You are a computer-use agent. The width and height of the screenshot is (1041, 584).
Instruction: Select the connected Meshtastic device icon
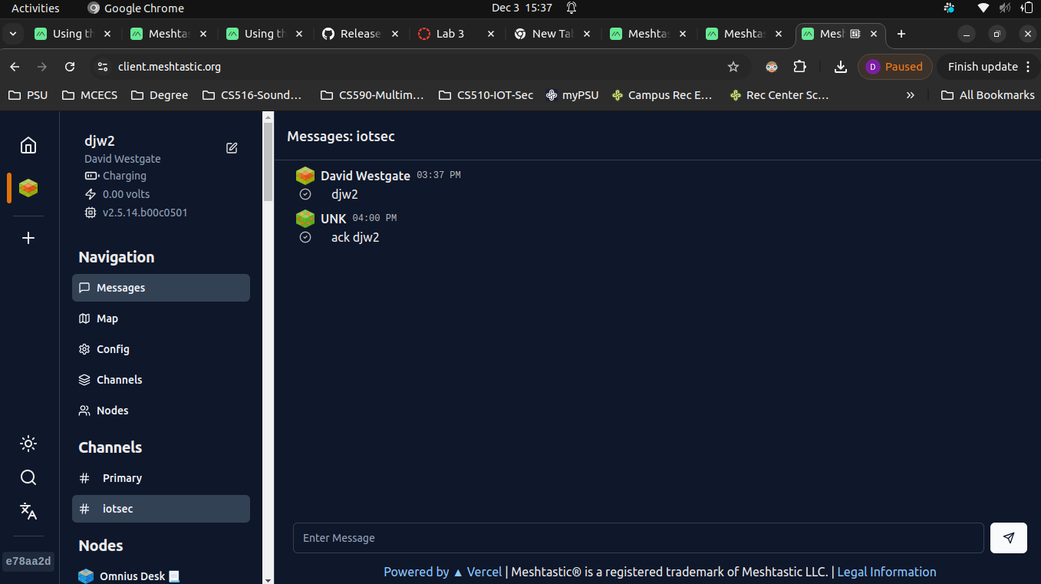(28, 188)
